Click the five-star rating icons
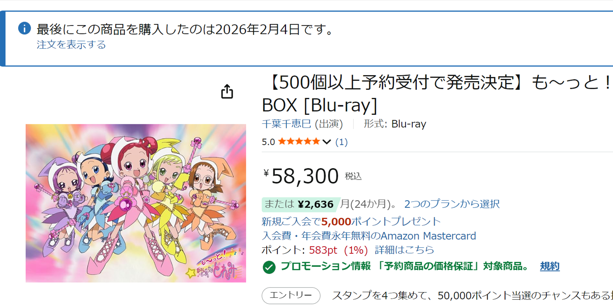The height and width of the screenshot is (307, 613). [x=299, y=142]
